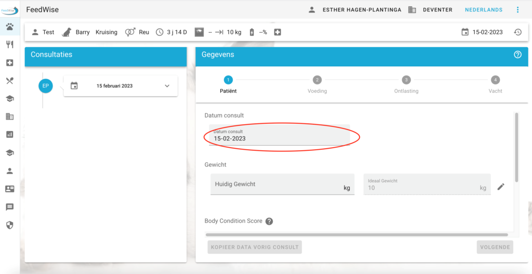Go to step 4 Vacht
This screenshot has width=532, height=274.
pos(495,85)
